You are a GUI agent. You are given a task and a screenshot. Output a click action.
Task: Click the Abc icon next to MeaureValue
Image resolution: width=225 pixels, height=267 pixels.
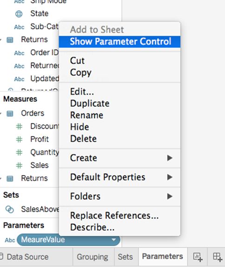[10, 240]
